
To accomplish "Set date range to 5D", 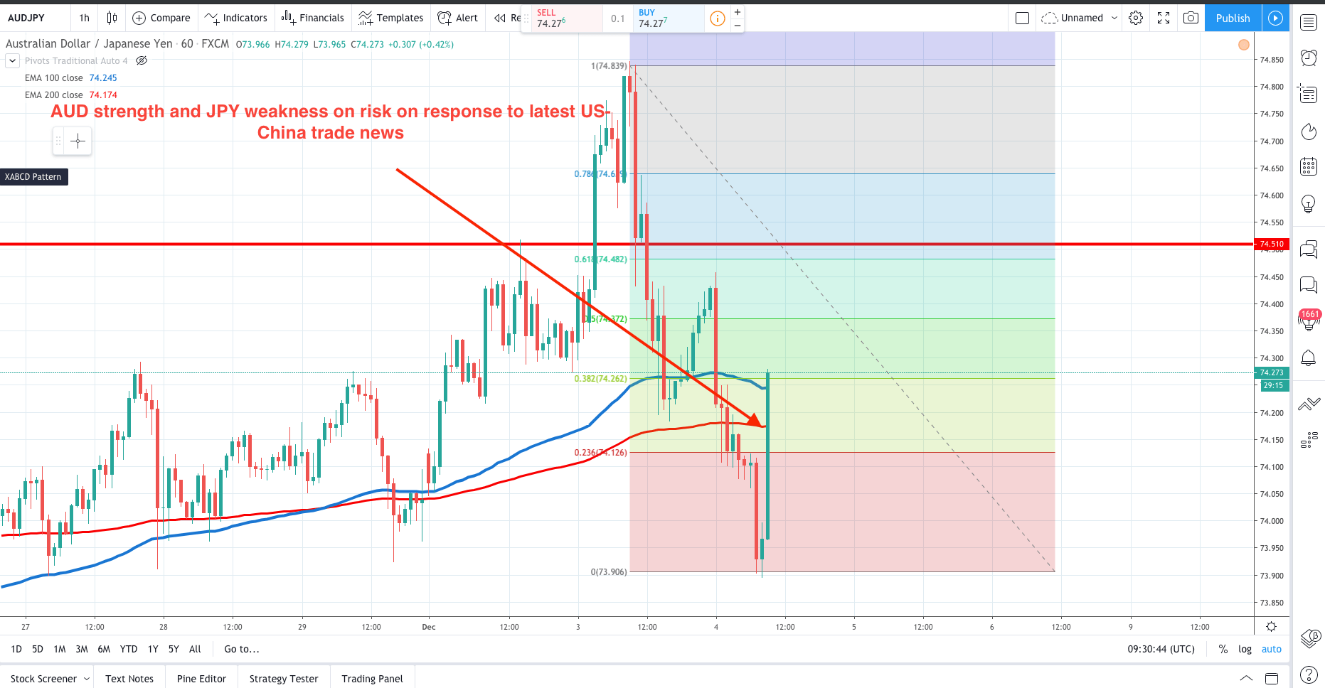I will [x=38, y=649].
